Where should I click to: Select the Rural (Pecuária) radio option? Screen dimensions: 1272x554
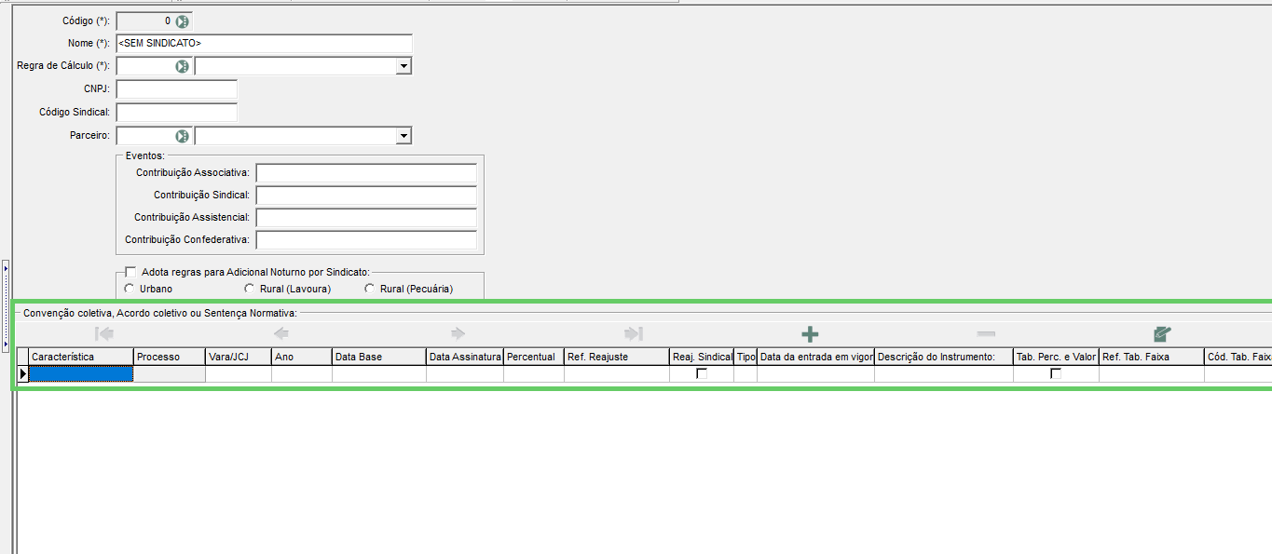click(370, 289)
